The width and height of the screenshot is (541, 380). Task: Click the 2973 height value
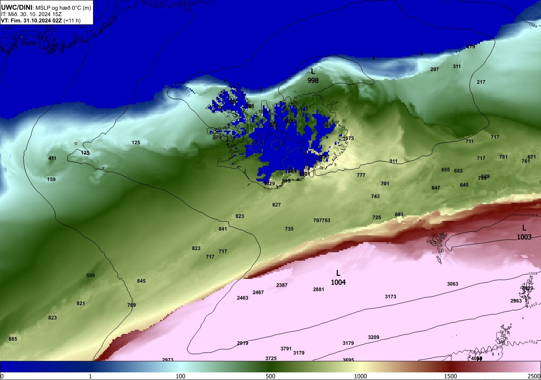[168, 360]
